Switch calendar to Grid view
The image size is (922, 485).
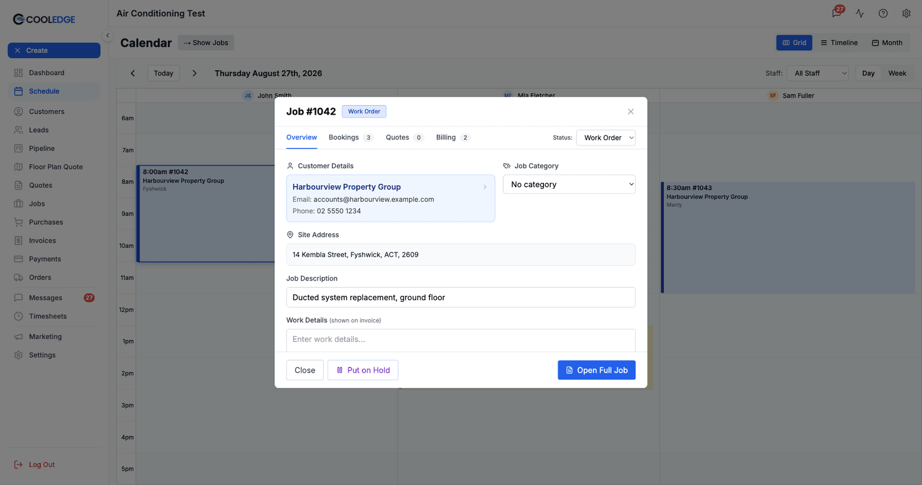point(794,43)
